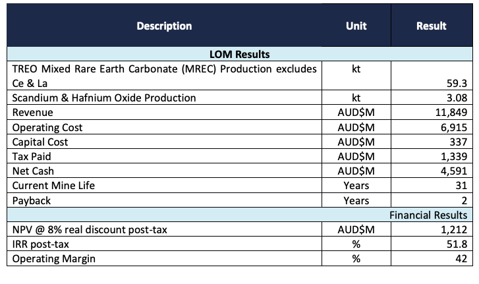Select the TREO Mixed Rare Earth Carbonate cell
Screen dimensions: 479x284
click(164, 76)
